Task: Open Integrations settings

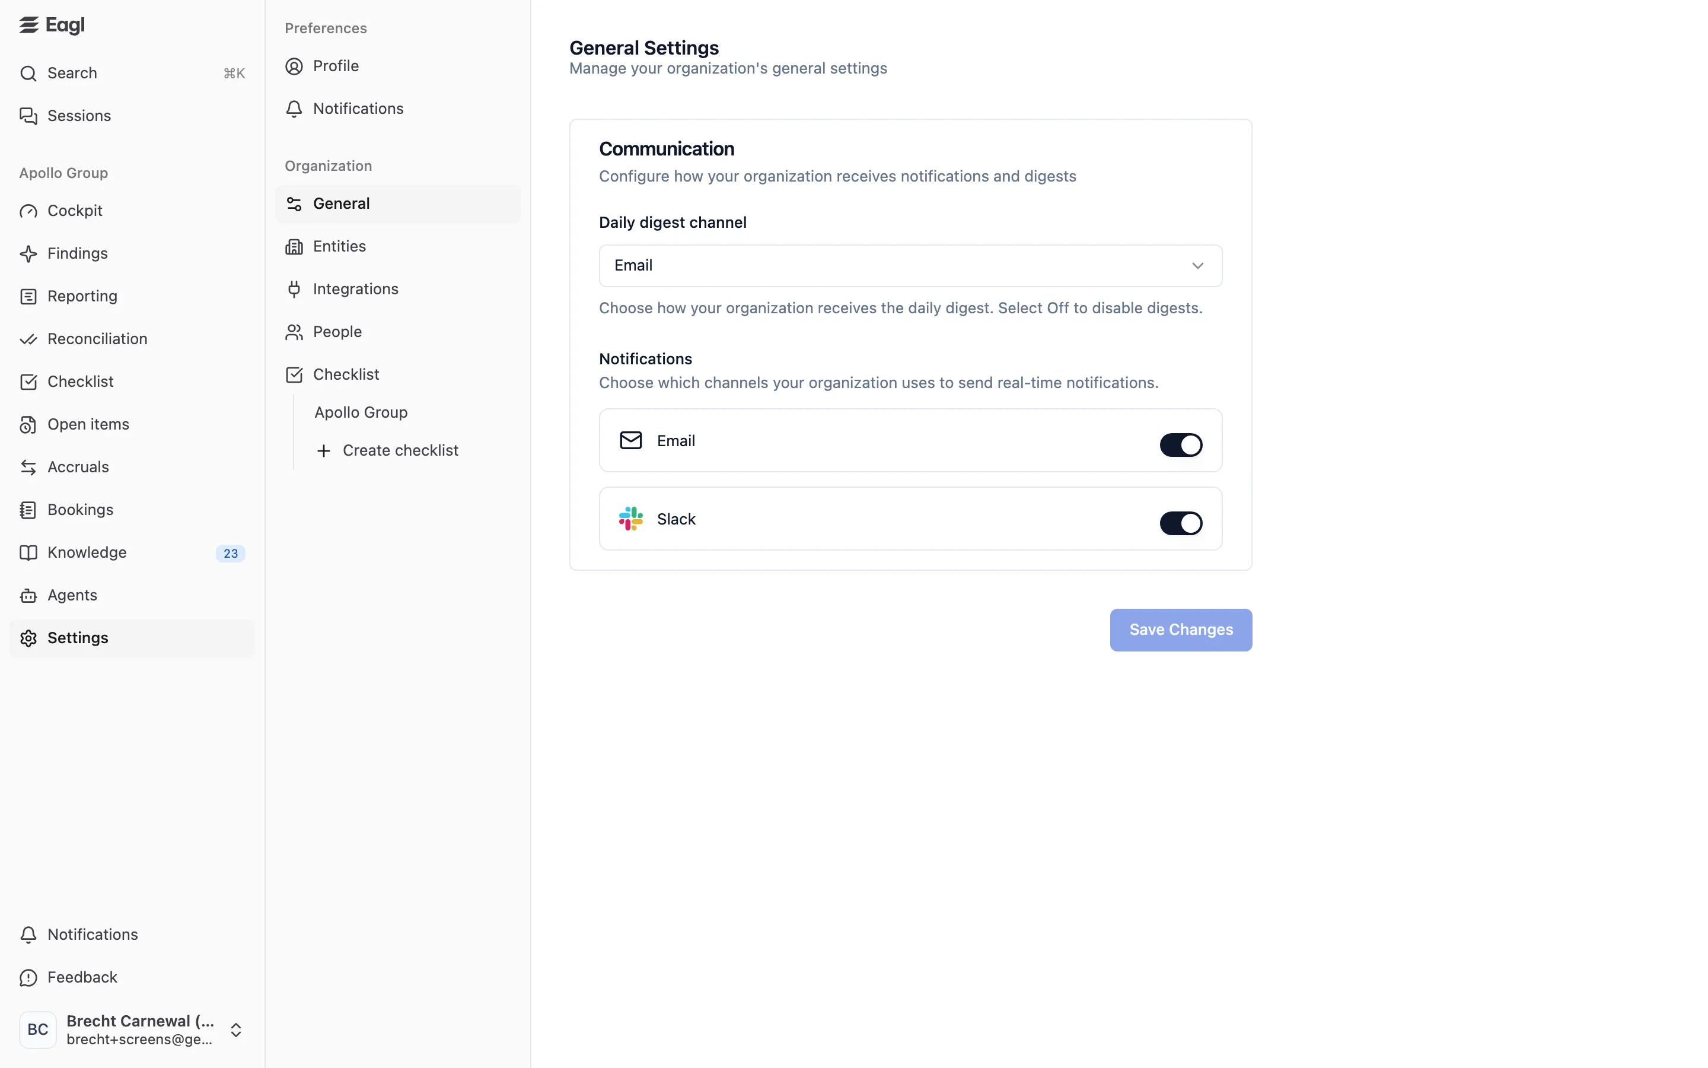Action: tap(398, 290)
